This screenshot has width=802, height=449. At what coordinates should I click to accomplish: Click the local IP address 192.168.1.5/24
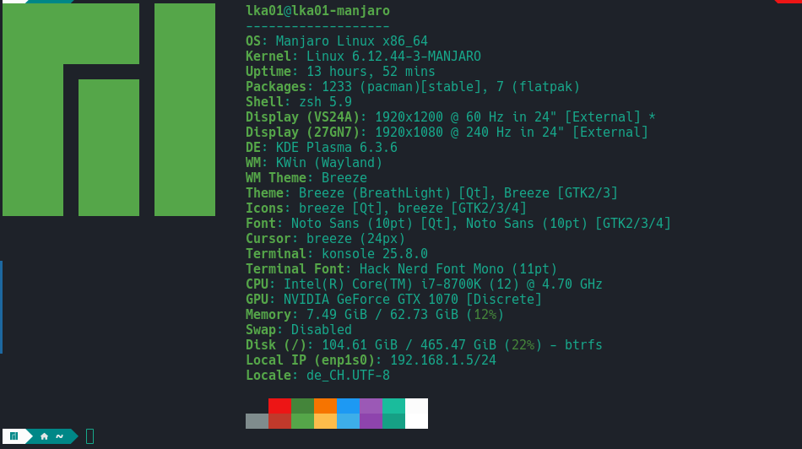(x=442, y=360)
